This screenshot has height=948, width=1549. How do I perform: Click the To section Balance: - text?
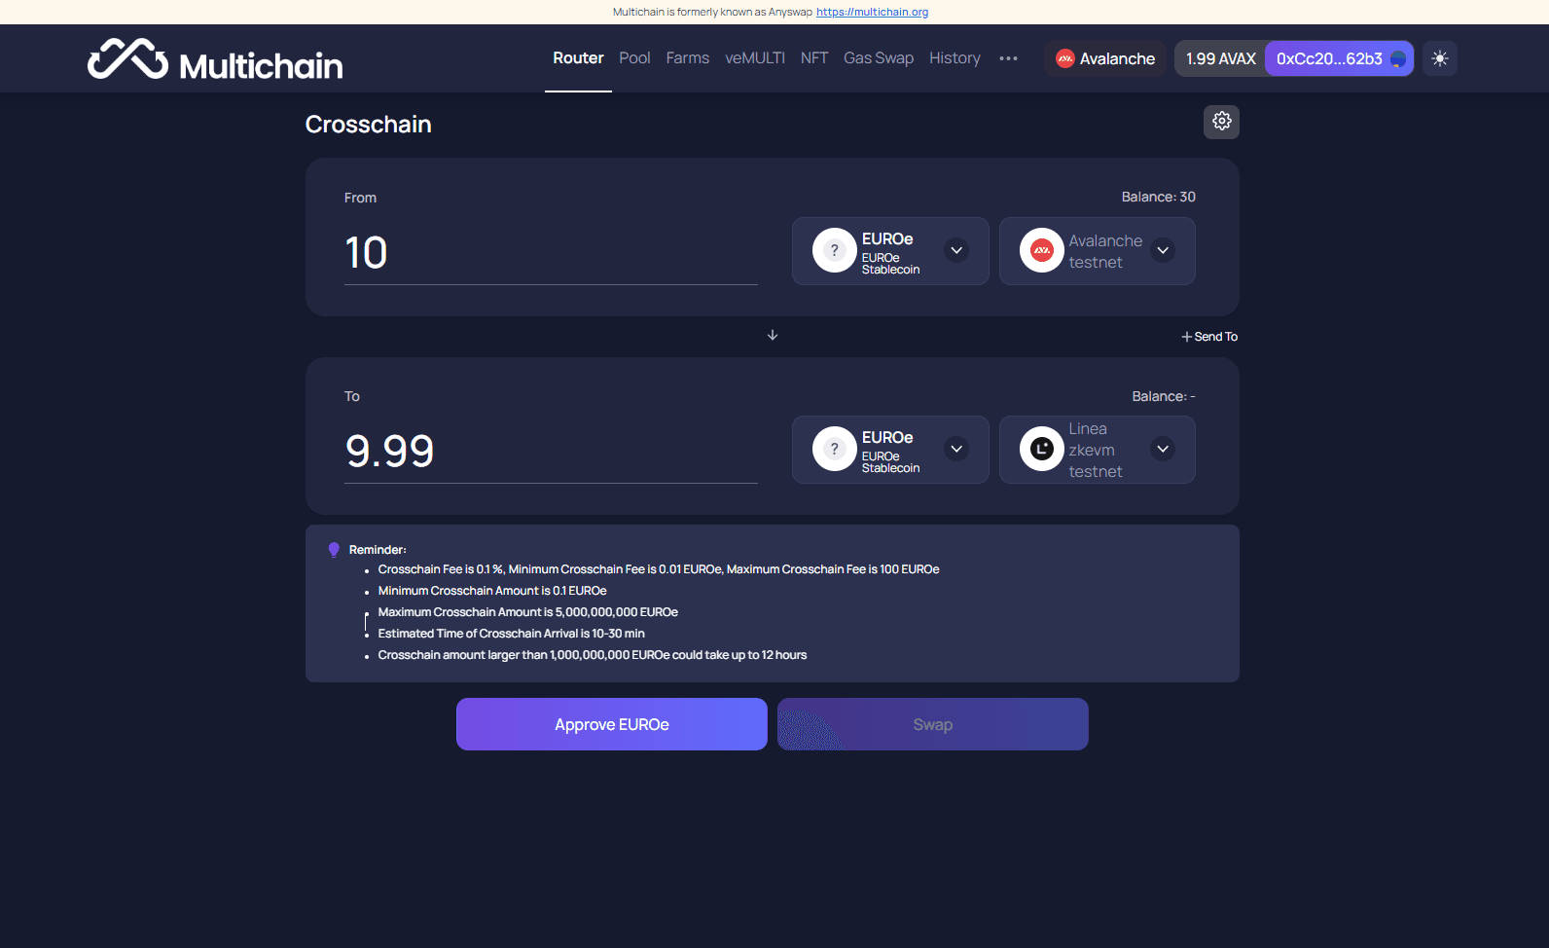1164,396
